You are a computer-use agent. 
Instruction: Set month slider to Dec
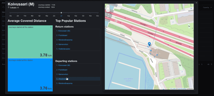click(x=98, y=16)
